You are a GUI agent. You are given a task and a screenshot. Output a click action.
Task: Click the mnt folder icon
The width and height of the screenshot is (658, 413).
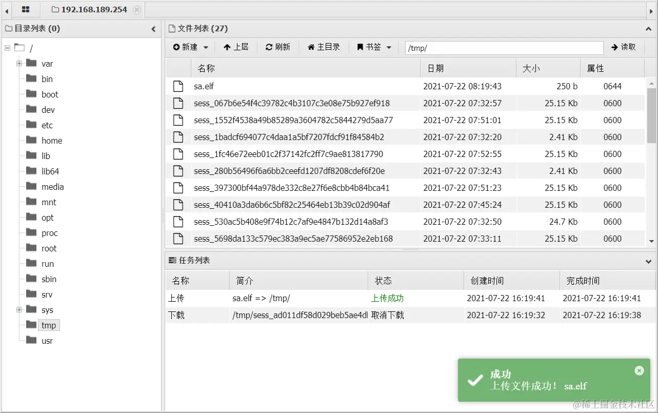31,202
